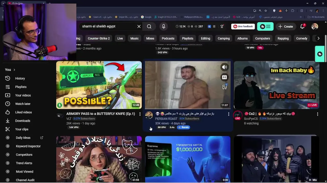Screen dimensions: 327x183
Task: Open vidIQ extension icon in header
Action: click(209, 26)
